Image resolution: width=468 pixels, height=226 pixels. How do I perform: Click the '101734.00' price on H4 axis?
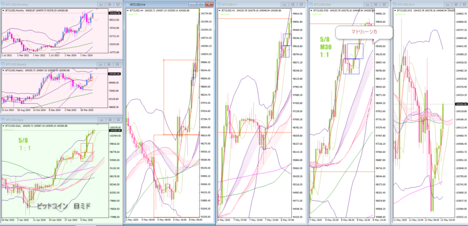(207, 13)
